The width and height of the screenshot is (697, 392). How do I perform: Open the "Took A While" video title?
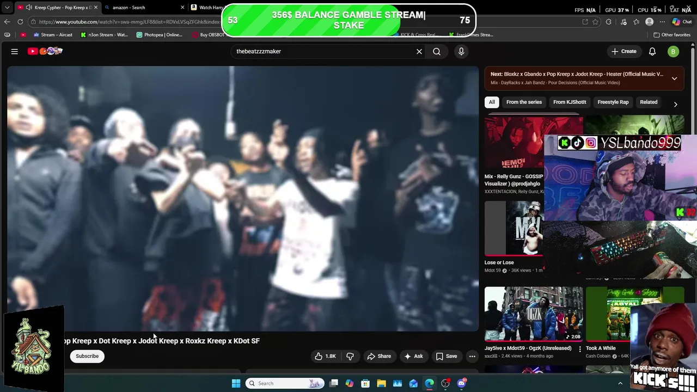coord(601,348)
